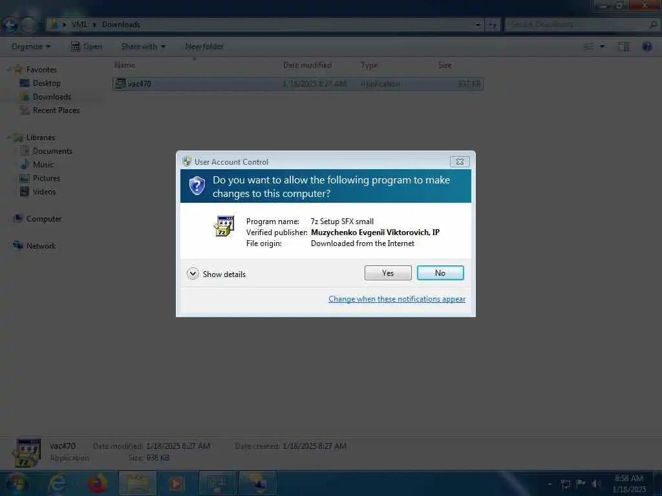This screenshot has height=496, width=662.
Task: Click taskbar clock showing 8:58 AM
Action: point(629,484)
